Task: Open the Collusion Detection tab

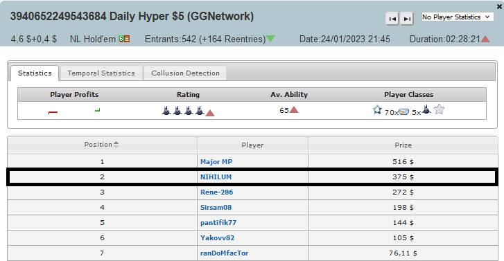Action: [186, 73]
